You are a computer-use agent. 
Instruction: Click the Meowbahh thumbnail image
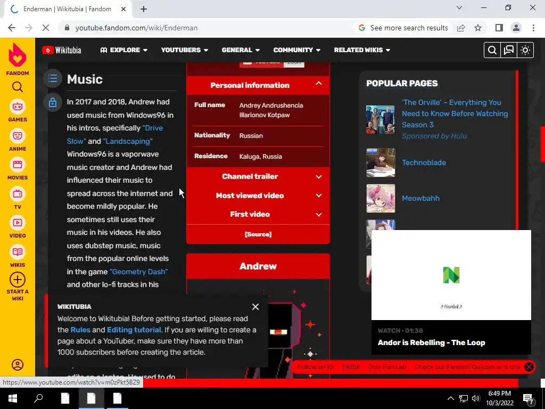pyautogui.click(x=381, y=198)
